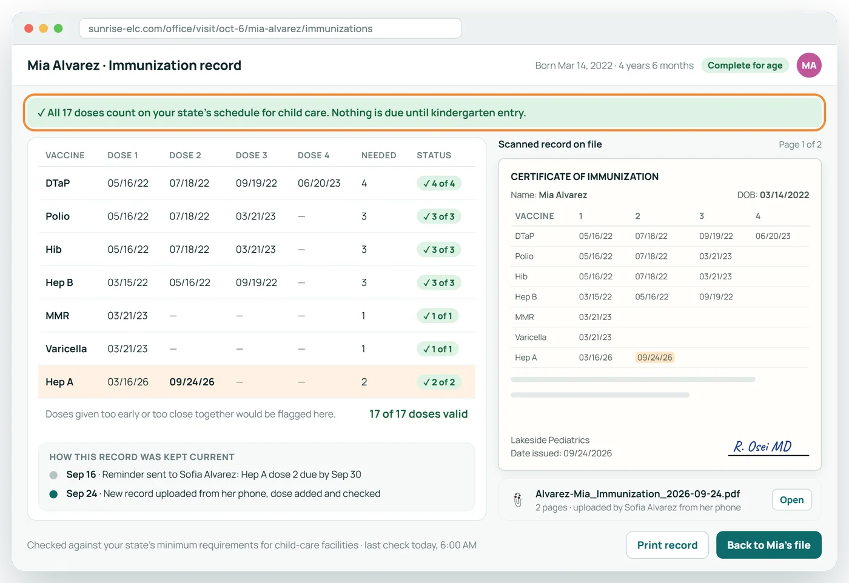
Task: Click the browser address bar
Action: pos(270,28)
